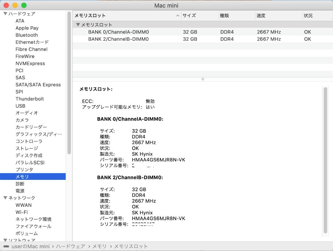
Task: Collapse the ハードウェア section triangle
Action: (x=6, y=14)
